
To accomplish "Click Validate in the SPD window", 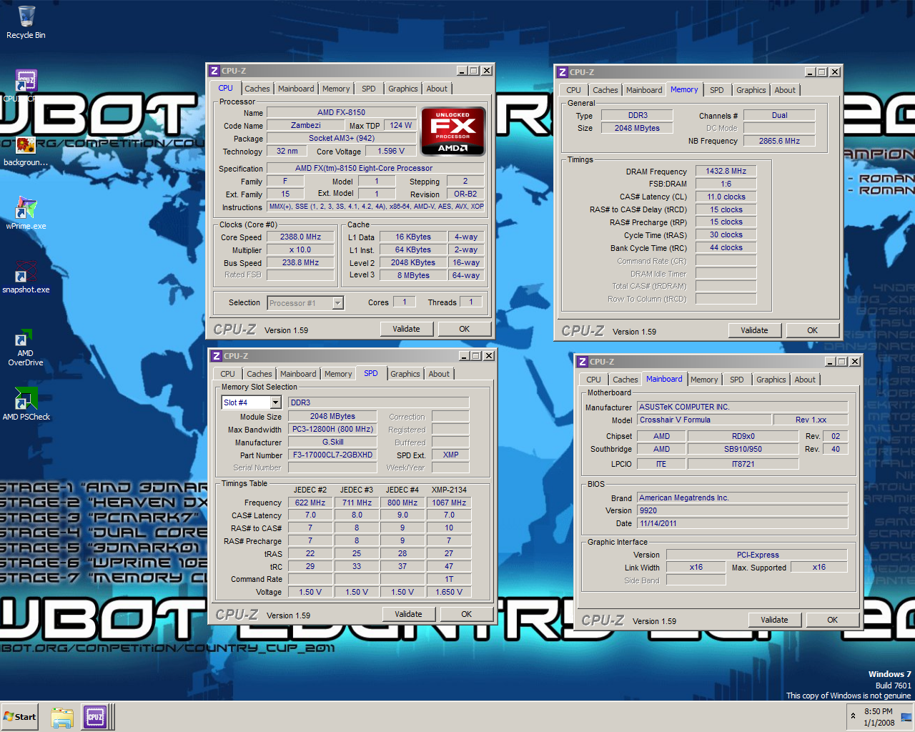I will [x=408, y=614].
